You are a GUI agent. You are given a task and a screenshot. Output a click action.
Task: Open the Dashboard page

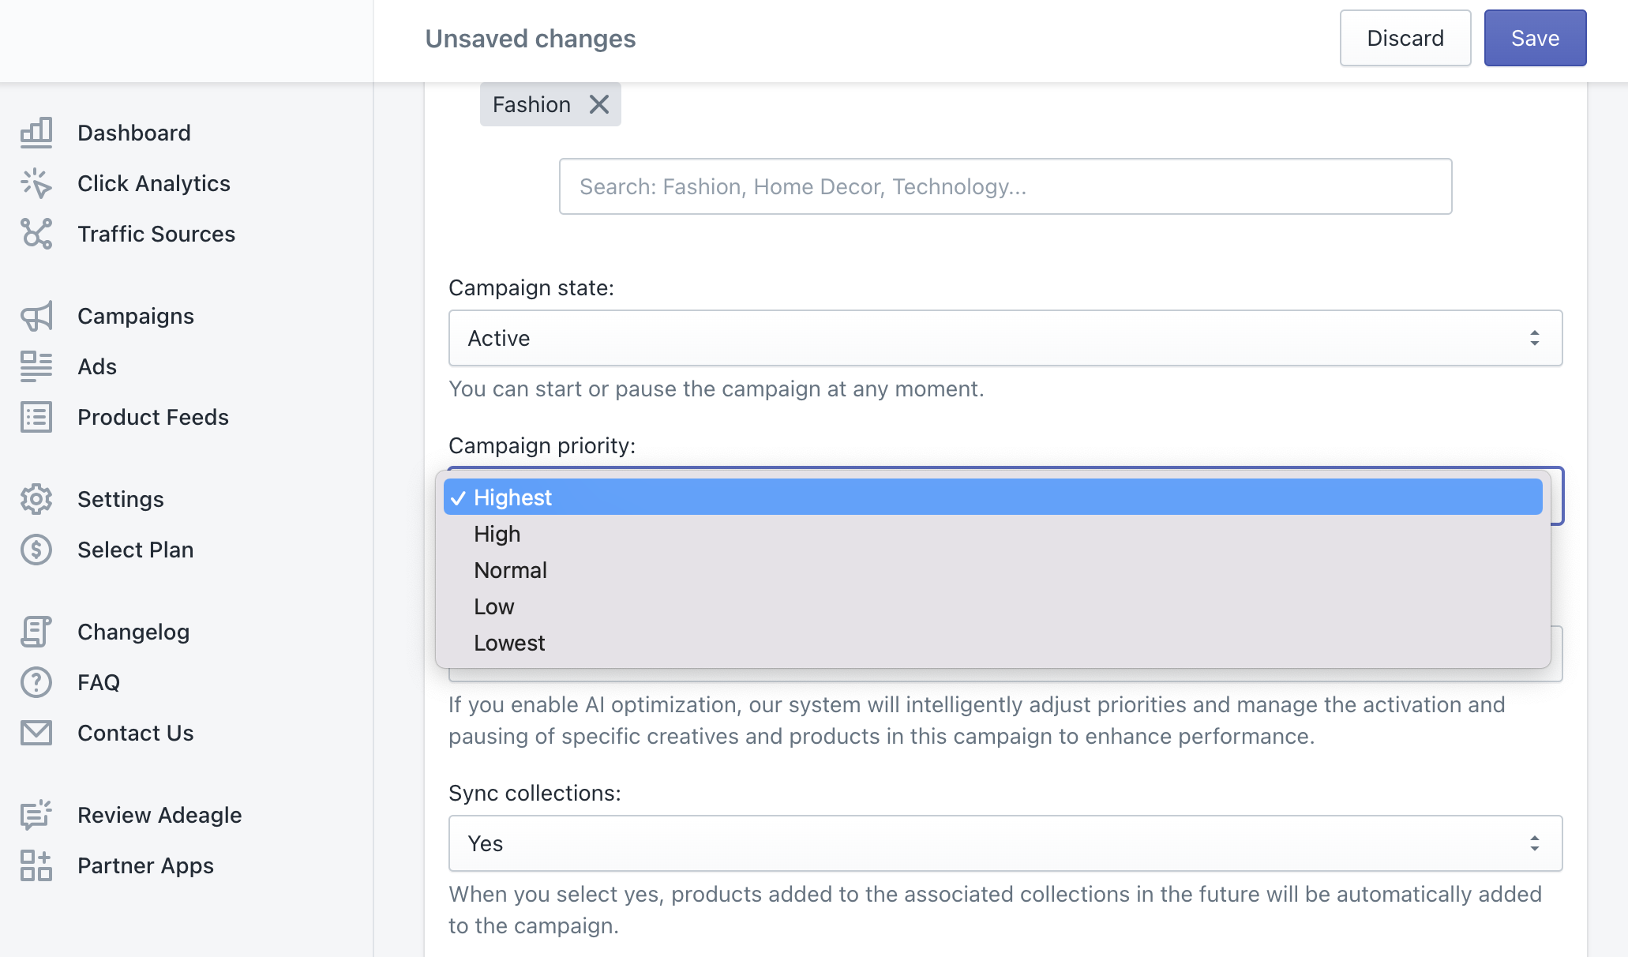(x=134, y=132)
